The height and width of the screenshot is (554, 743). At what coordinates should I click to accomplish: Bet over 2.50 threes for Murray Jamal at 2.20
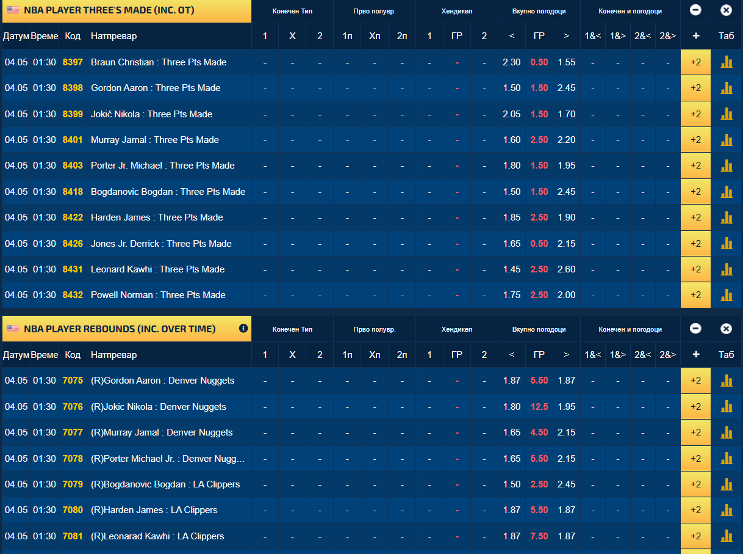pos(567,140)
